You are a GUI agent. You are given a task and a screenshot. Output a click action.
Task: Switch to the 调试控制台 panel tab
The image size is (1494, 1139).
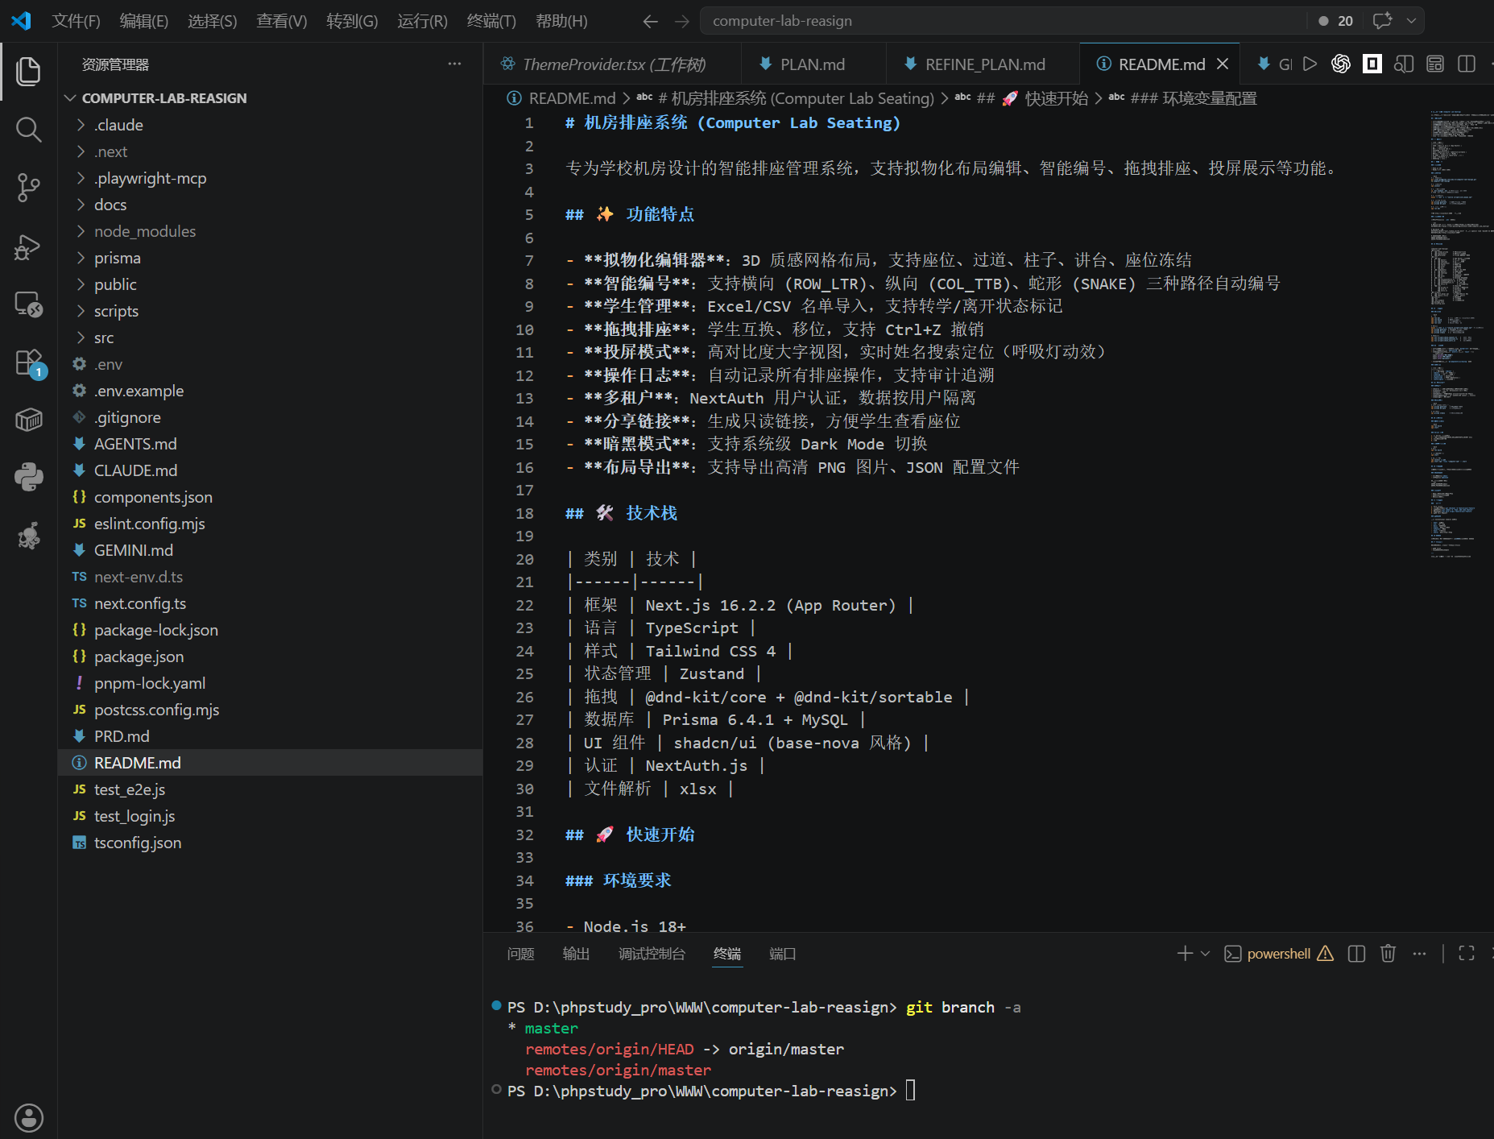(652, 954)
